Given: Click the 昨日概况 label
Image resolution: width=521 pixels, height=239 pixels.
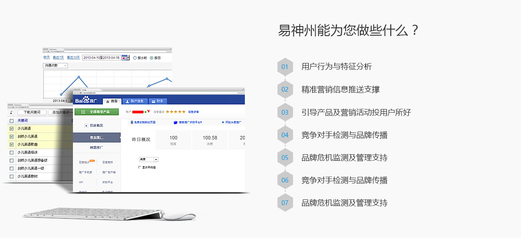Looking at the screenshot, I should click(x=141, y=140).
